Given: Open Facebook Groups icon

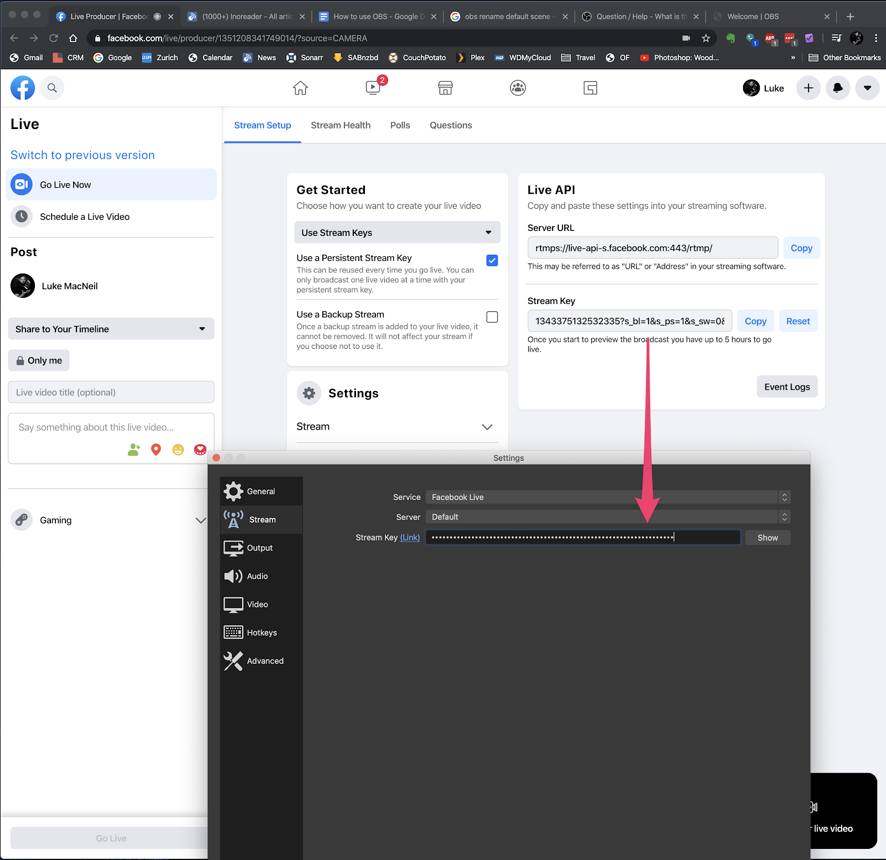Looking at the screenshot, I should pos(518,88).
